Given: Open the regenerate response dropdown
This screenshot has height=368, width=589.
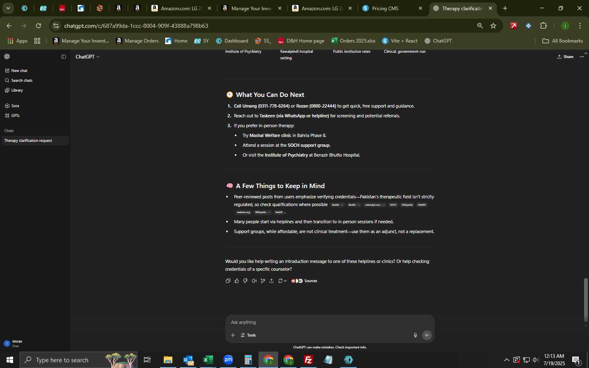Looking at the screenshot, I should [x=282, y=281].
